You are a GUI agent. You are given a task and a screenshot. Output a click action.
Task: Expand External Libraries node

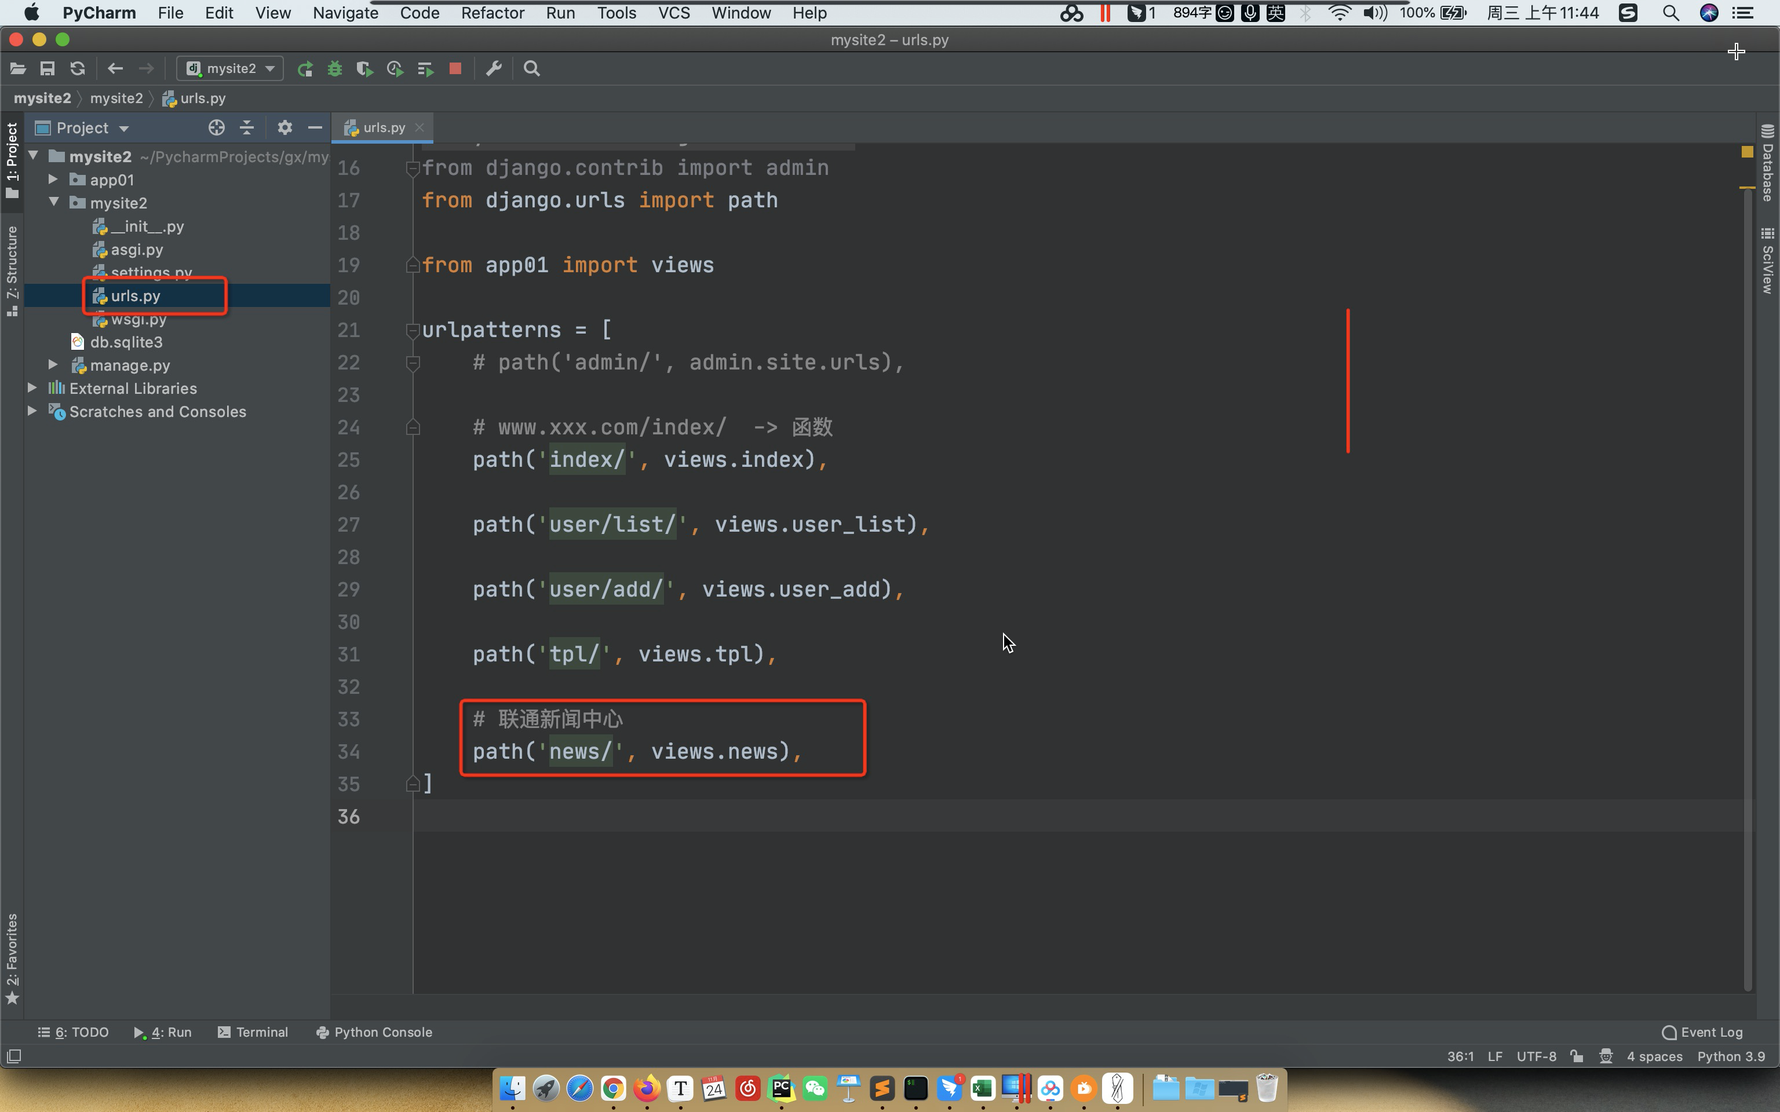point(32,387)
